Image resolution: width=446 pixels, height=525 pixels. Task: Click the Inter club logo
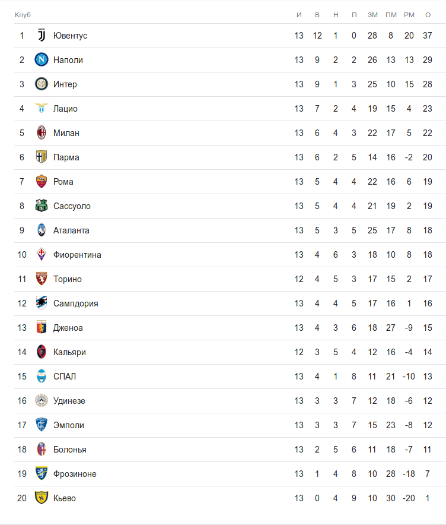(x=41, y=84)
